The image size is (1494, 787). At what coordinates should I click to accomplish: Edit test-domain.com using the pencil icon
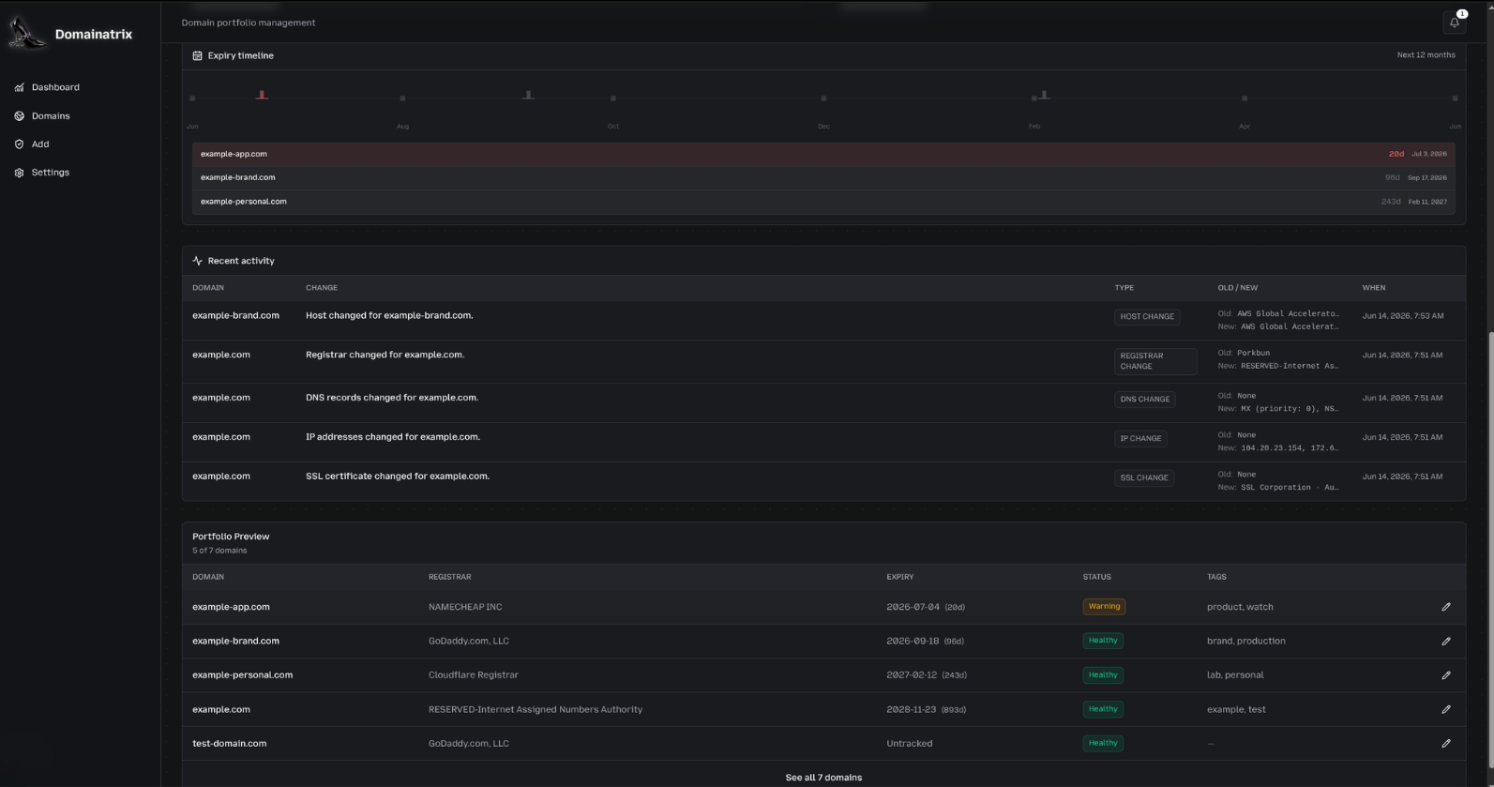pos(1446,744)
